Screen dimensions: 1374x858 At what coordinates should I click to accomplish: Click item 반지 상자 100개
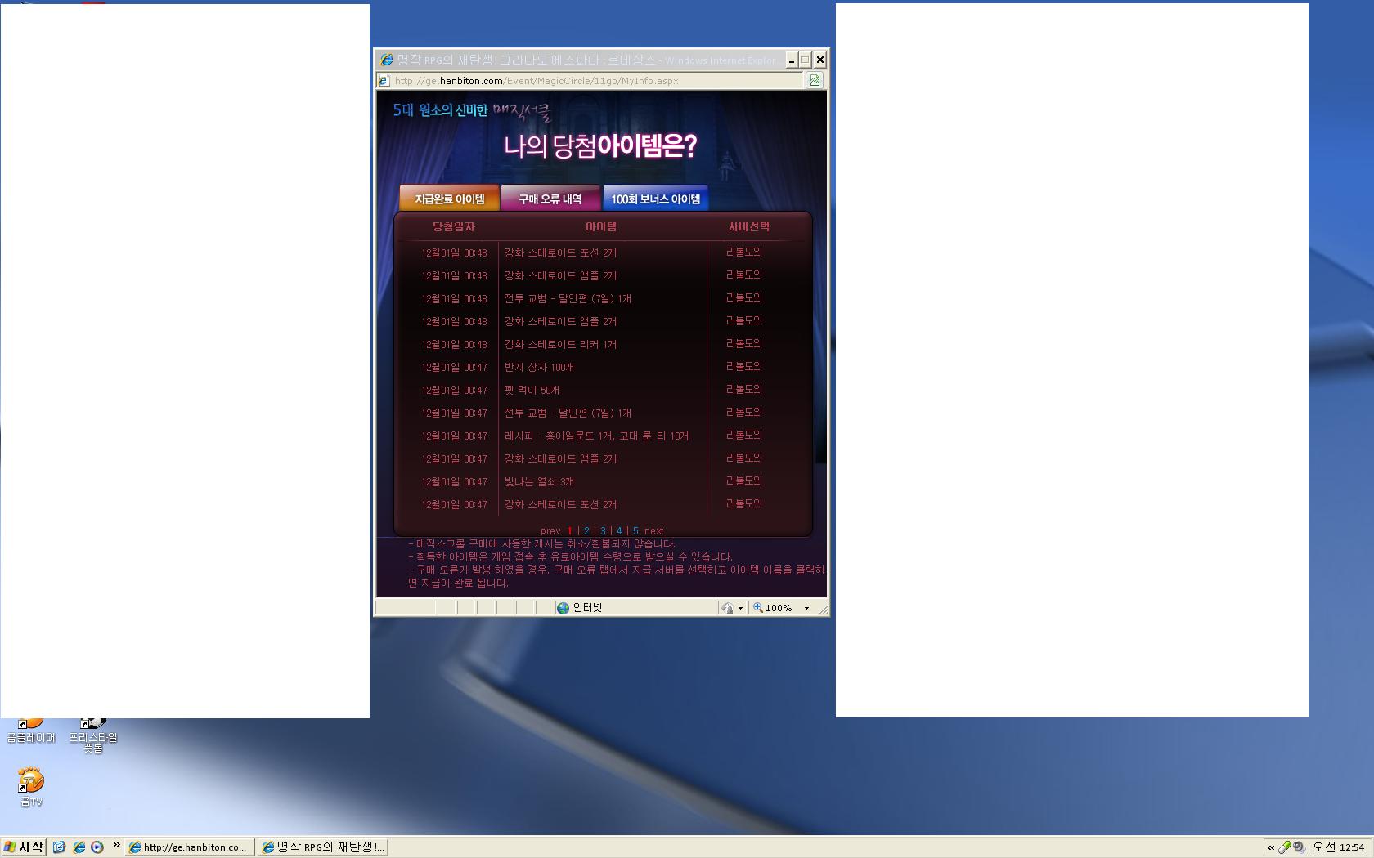pyautogui.click(x=539, y=367)
